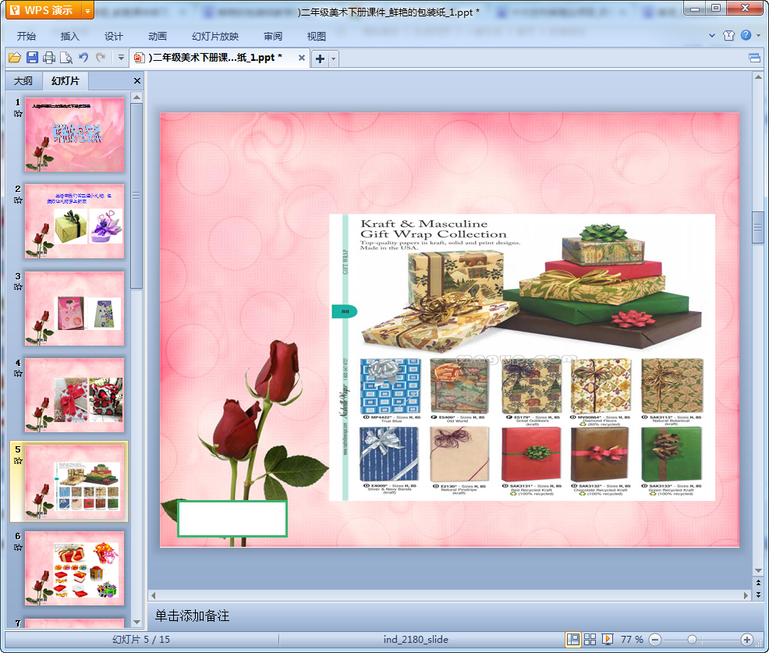Open the 审阅 ribbon tab
The height and width of the screenshot is (653, 769).
[273, 37]
